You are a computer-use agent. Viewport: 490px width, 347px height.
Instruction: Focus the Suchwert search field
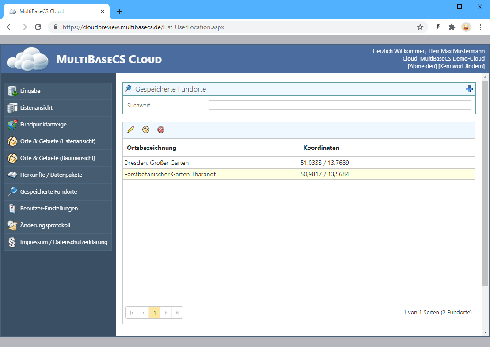coord(339,105)
